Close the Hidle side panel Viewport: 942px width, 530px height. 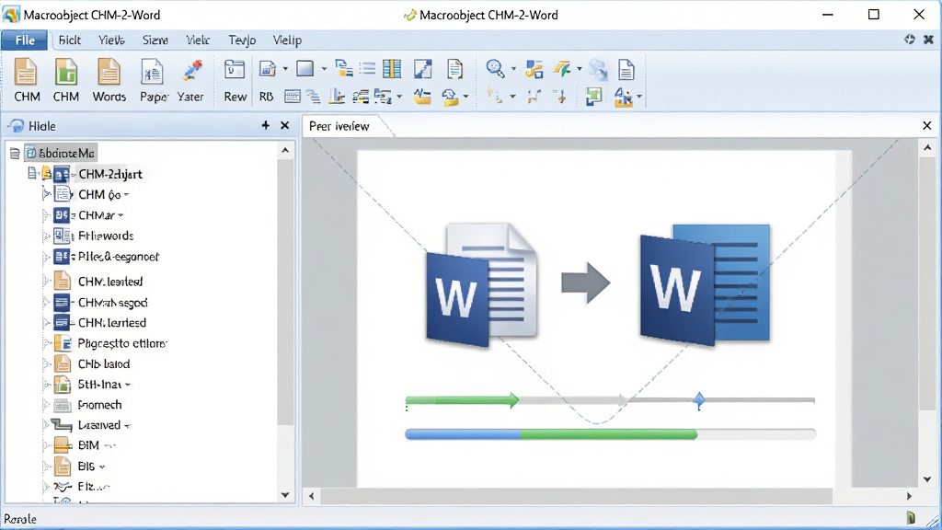coord(285,125)
